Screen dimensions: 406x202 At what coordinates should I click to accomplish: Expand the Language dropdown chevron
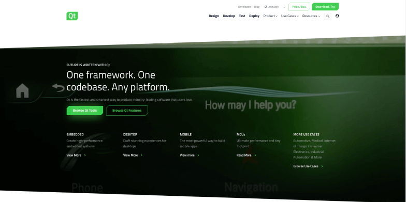(x=284, y=7)
